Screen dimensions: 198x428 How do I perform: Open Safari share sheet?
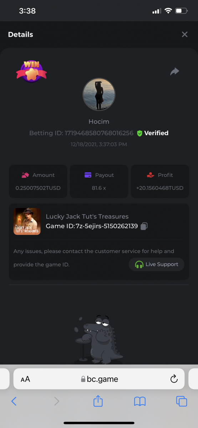pos(98,401)
